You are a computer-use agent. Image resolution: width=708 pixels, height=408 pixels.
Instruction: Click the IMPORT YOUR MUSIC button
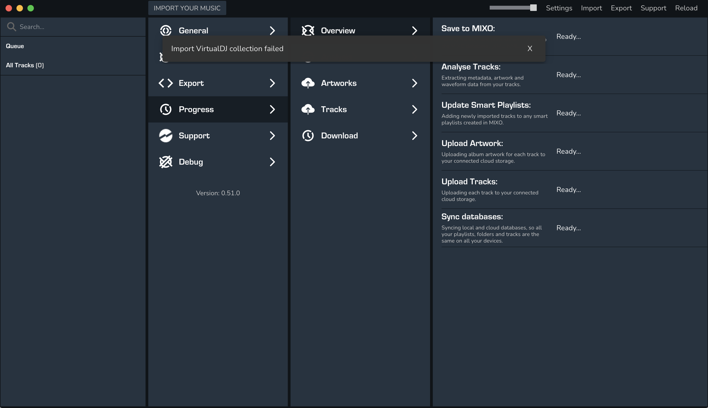[187, 8]
